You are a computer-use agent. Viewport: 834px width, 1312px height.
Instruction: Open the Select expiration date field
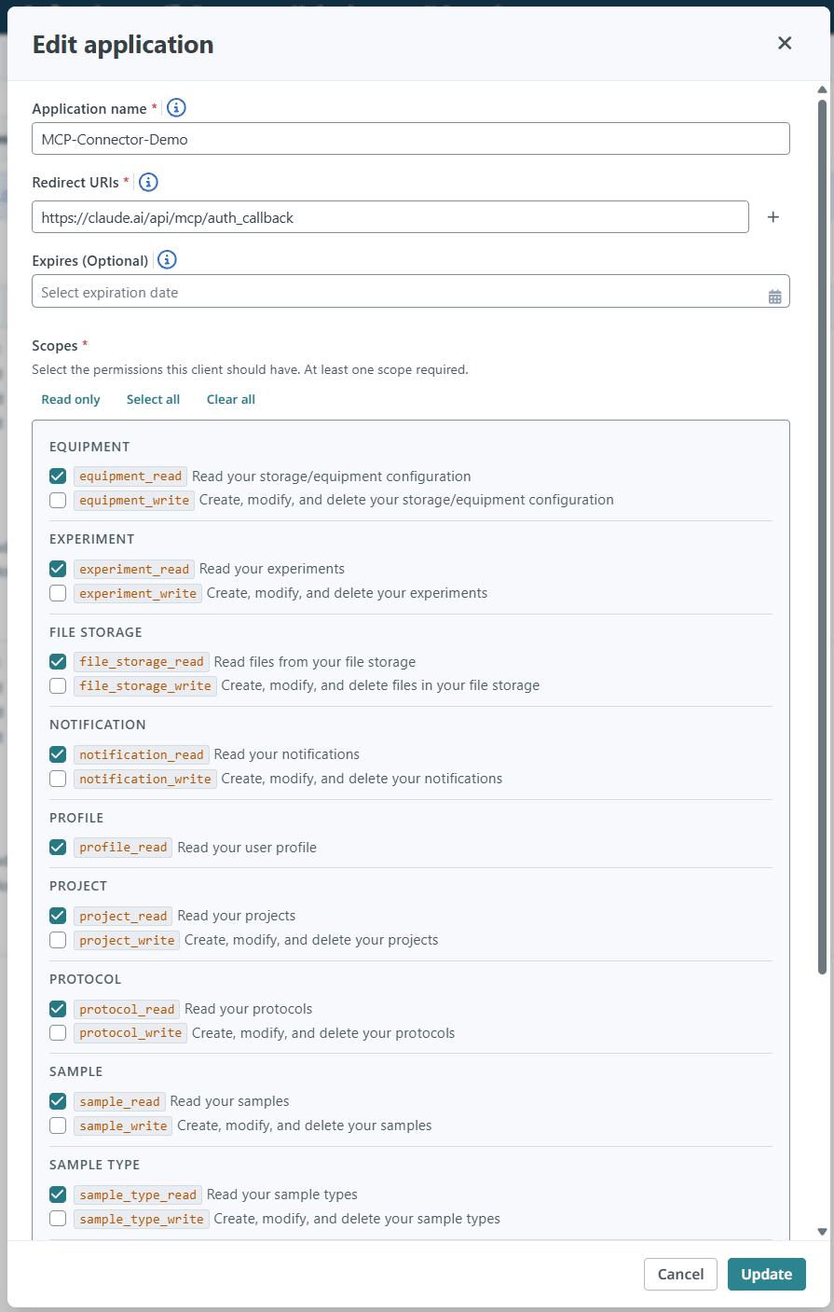tap(411, 292)
